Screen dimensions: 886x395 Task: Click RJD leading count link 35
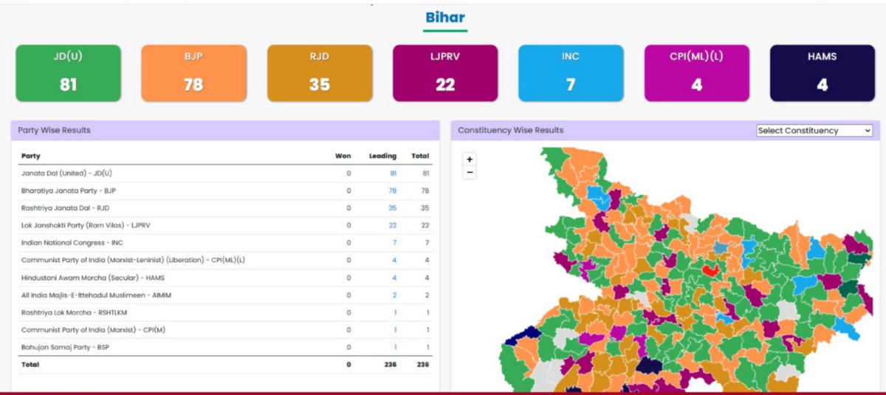click(393, 208)
